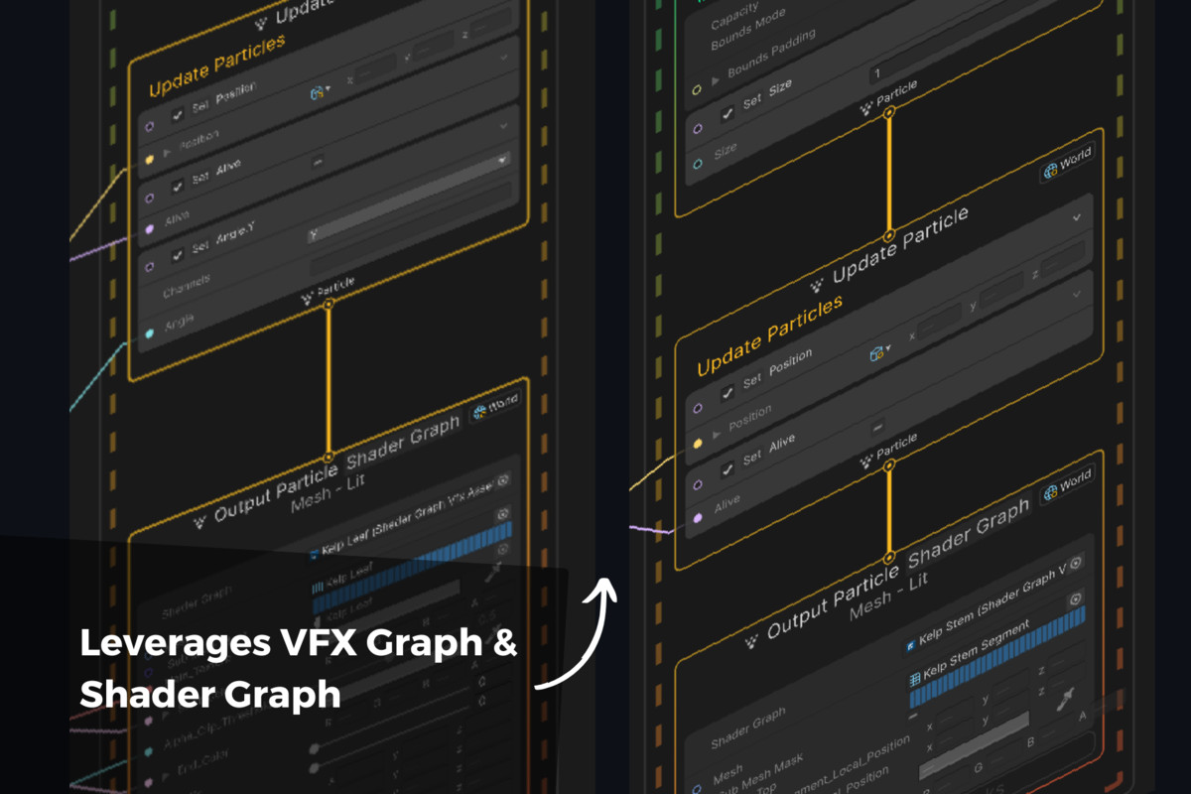Screen dimensions: 1191x794
Task: Click Shader Graph property label, right graph
Action: [748, 728]
